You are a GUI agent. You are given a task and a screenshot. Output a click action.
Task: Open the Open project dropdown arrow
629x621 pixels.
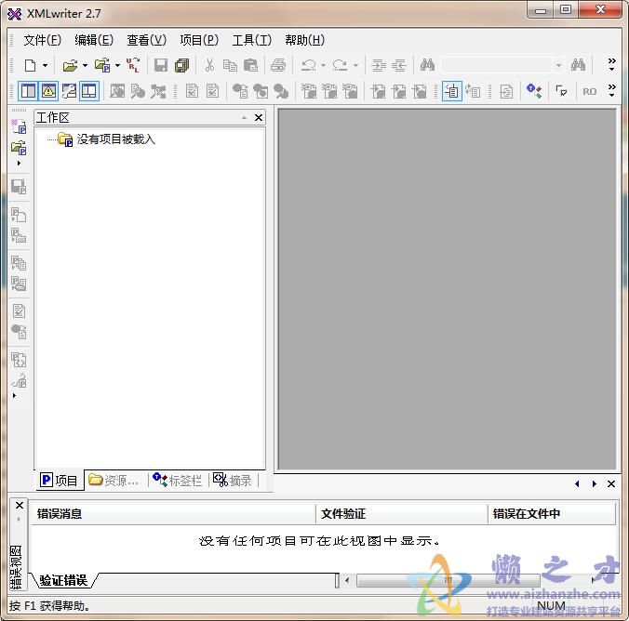[117, 65]
